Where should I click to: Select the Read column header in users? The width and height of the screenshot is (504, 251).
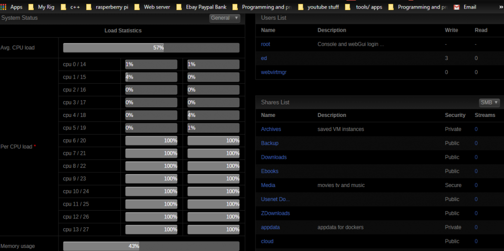coord(481,30)
